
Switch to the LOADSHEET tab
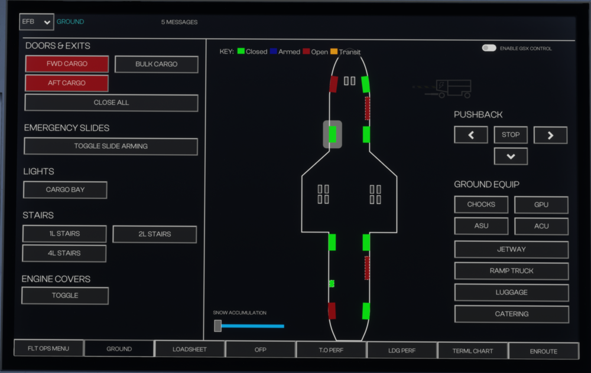pos(190,349)
